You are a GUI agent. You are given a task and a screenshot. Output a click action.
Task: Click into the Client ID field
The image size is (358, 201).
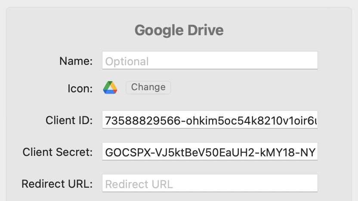(x=210, y=121)
